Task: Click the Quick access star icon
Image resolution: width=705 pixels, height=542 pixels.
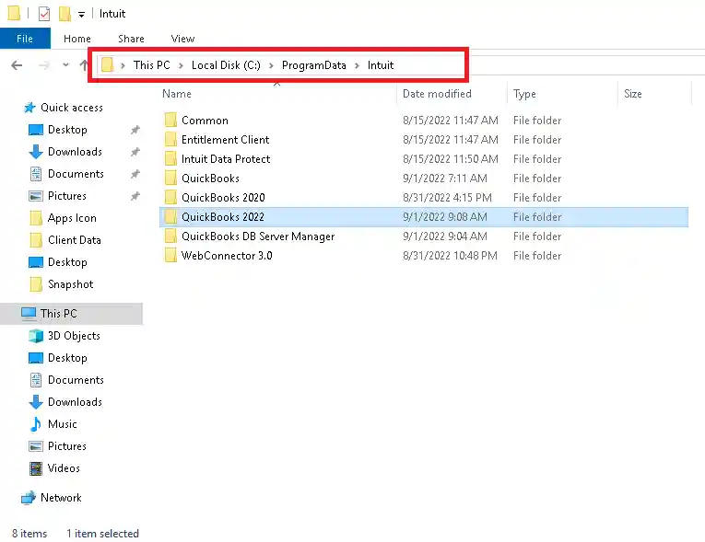Action: [x=29, y=108]
